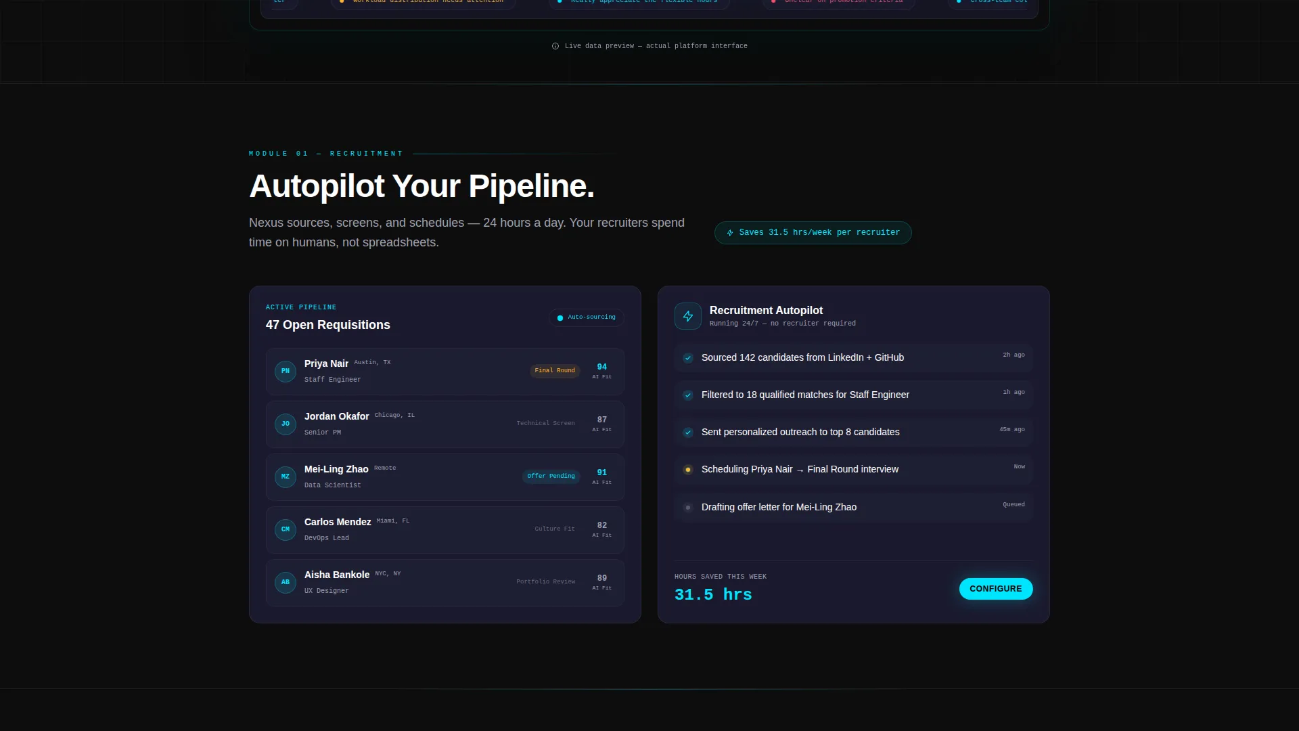1299x731 pixels.
Task: Click the cyan dot in Auto-sourcing badge
Action: point(560,318)
